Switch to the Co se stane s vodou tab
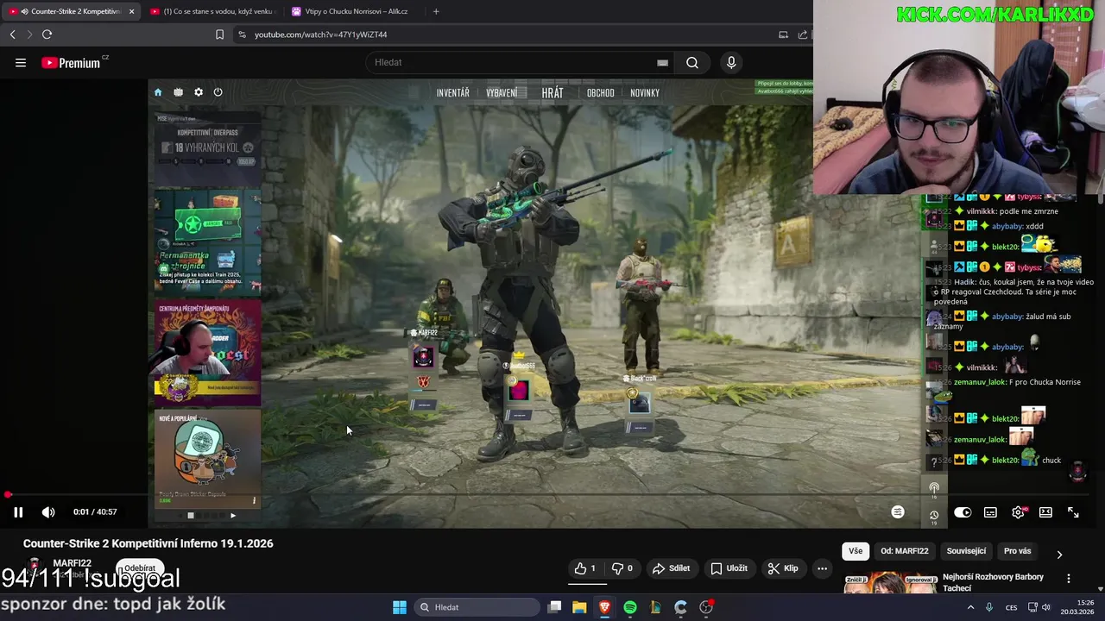Image resolution: width=1105 pixels, height=621 pixels. [x=212, y=11]
